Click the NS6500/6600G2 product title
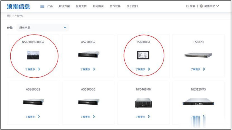232x130 pixels. click(x=33, y=42)
